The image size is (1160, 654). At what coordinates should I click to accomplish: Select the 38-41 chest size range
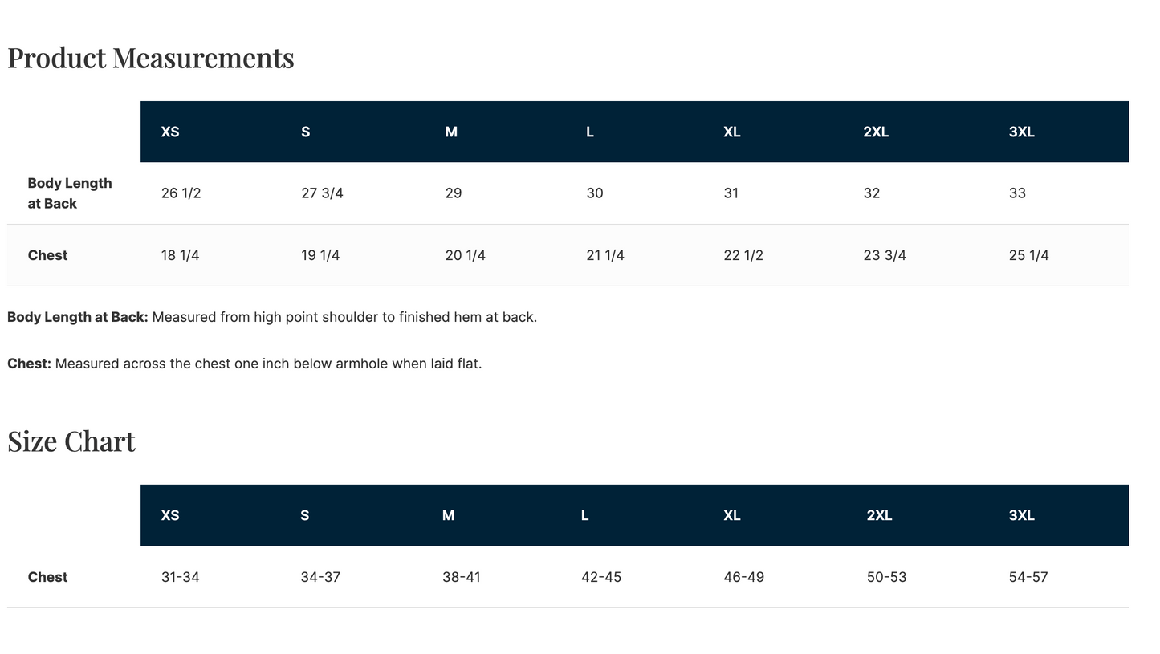point(462,577)
